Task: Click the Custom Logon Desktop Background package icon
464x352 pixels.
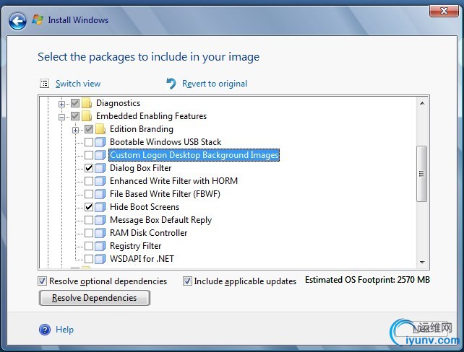Action: point(100,155)
